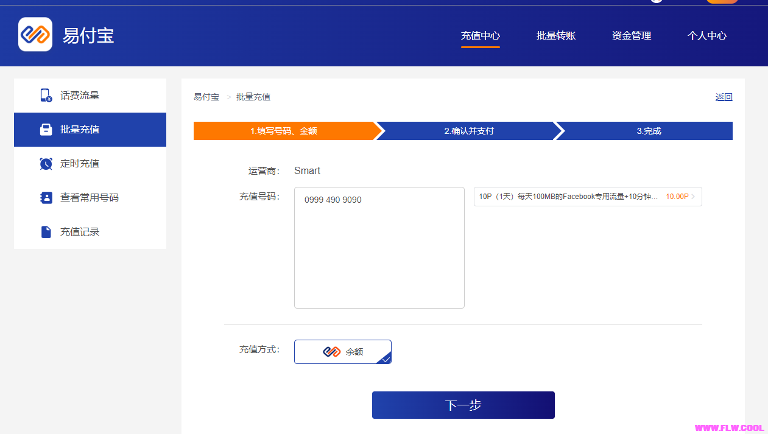The width and height of the screenshot is (768, 434).
Task: Open 定时充值 sidebar item
Action: 90,164
